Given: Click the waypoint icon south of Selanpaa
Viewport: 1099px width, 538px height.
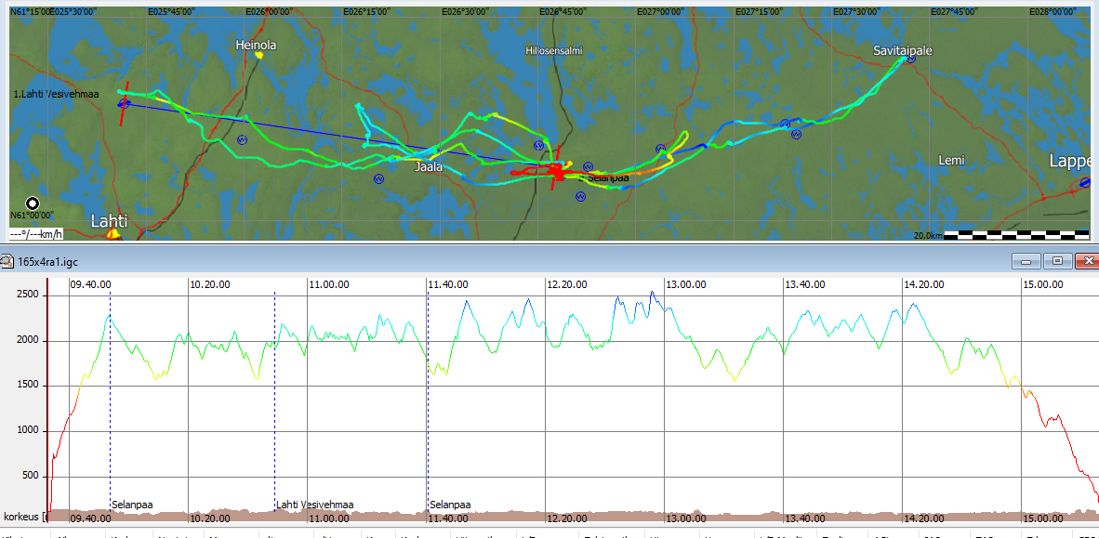Looking at the screenshot, I should [580, 197].
